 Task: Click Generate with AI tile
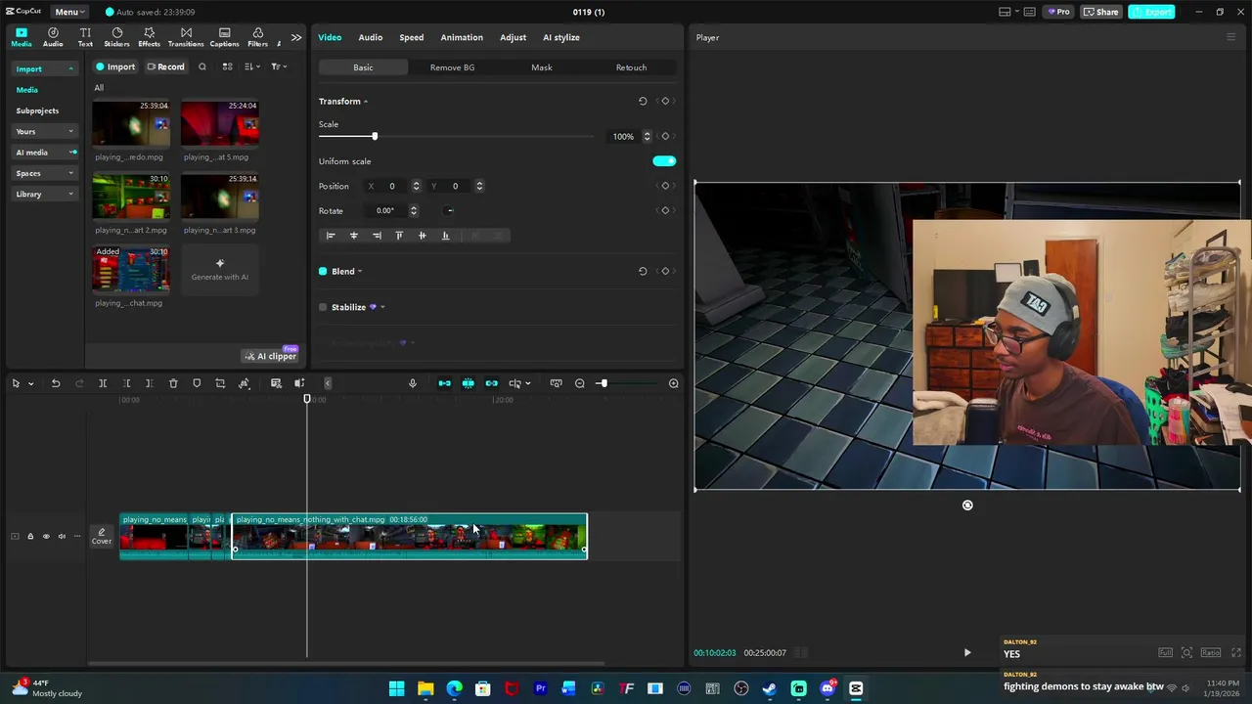220,269
